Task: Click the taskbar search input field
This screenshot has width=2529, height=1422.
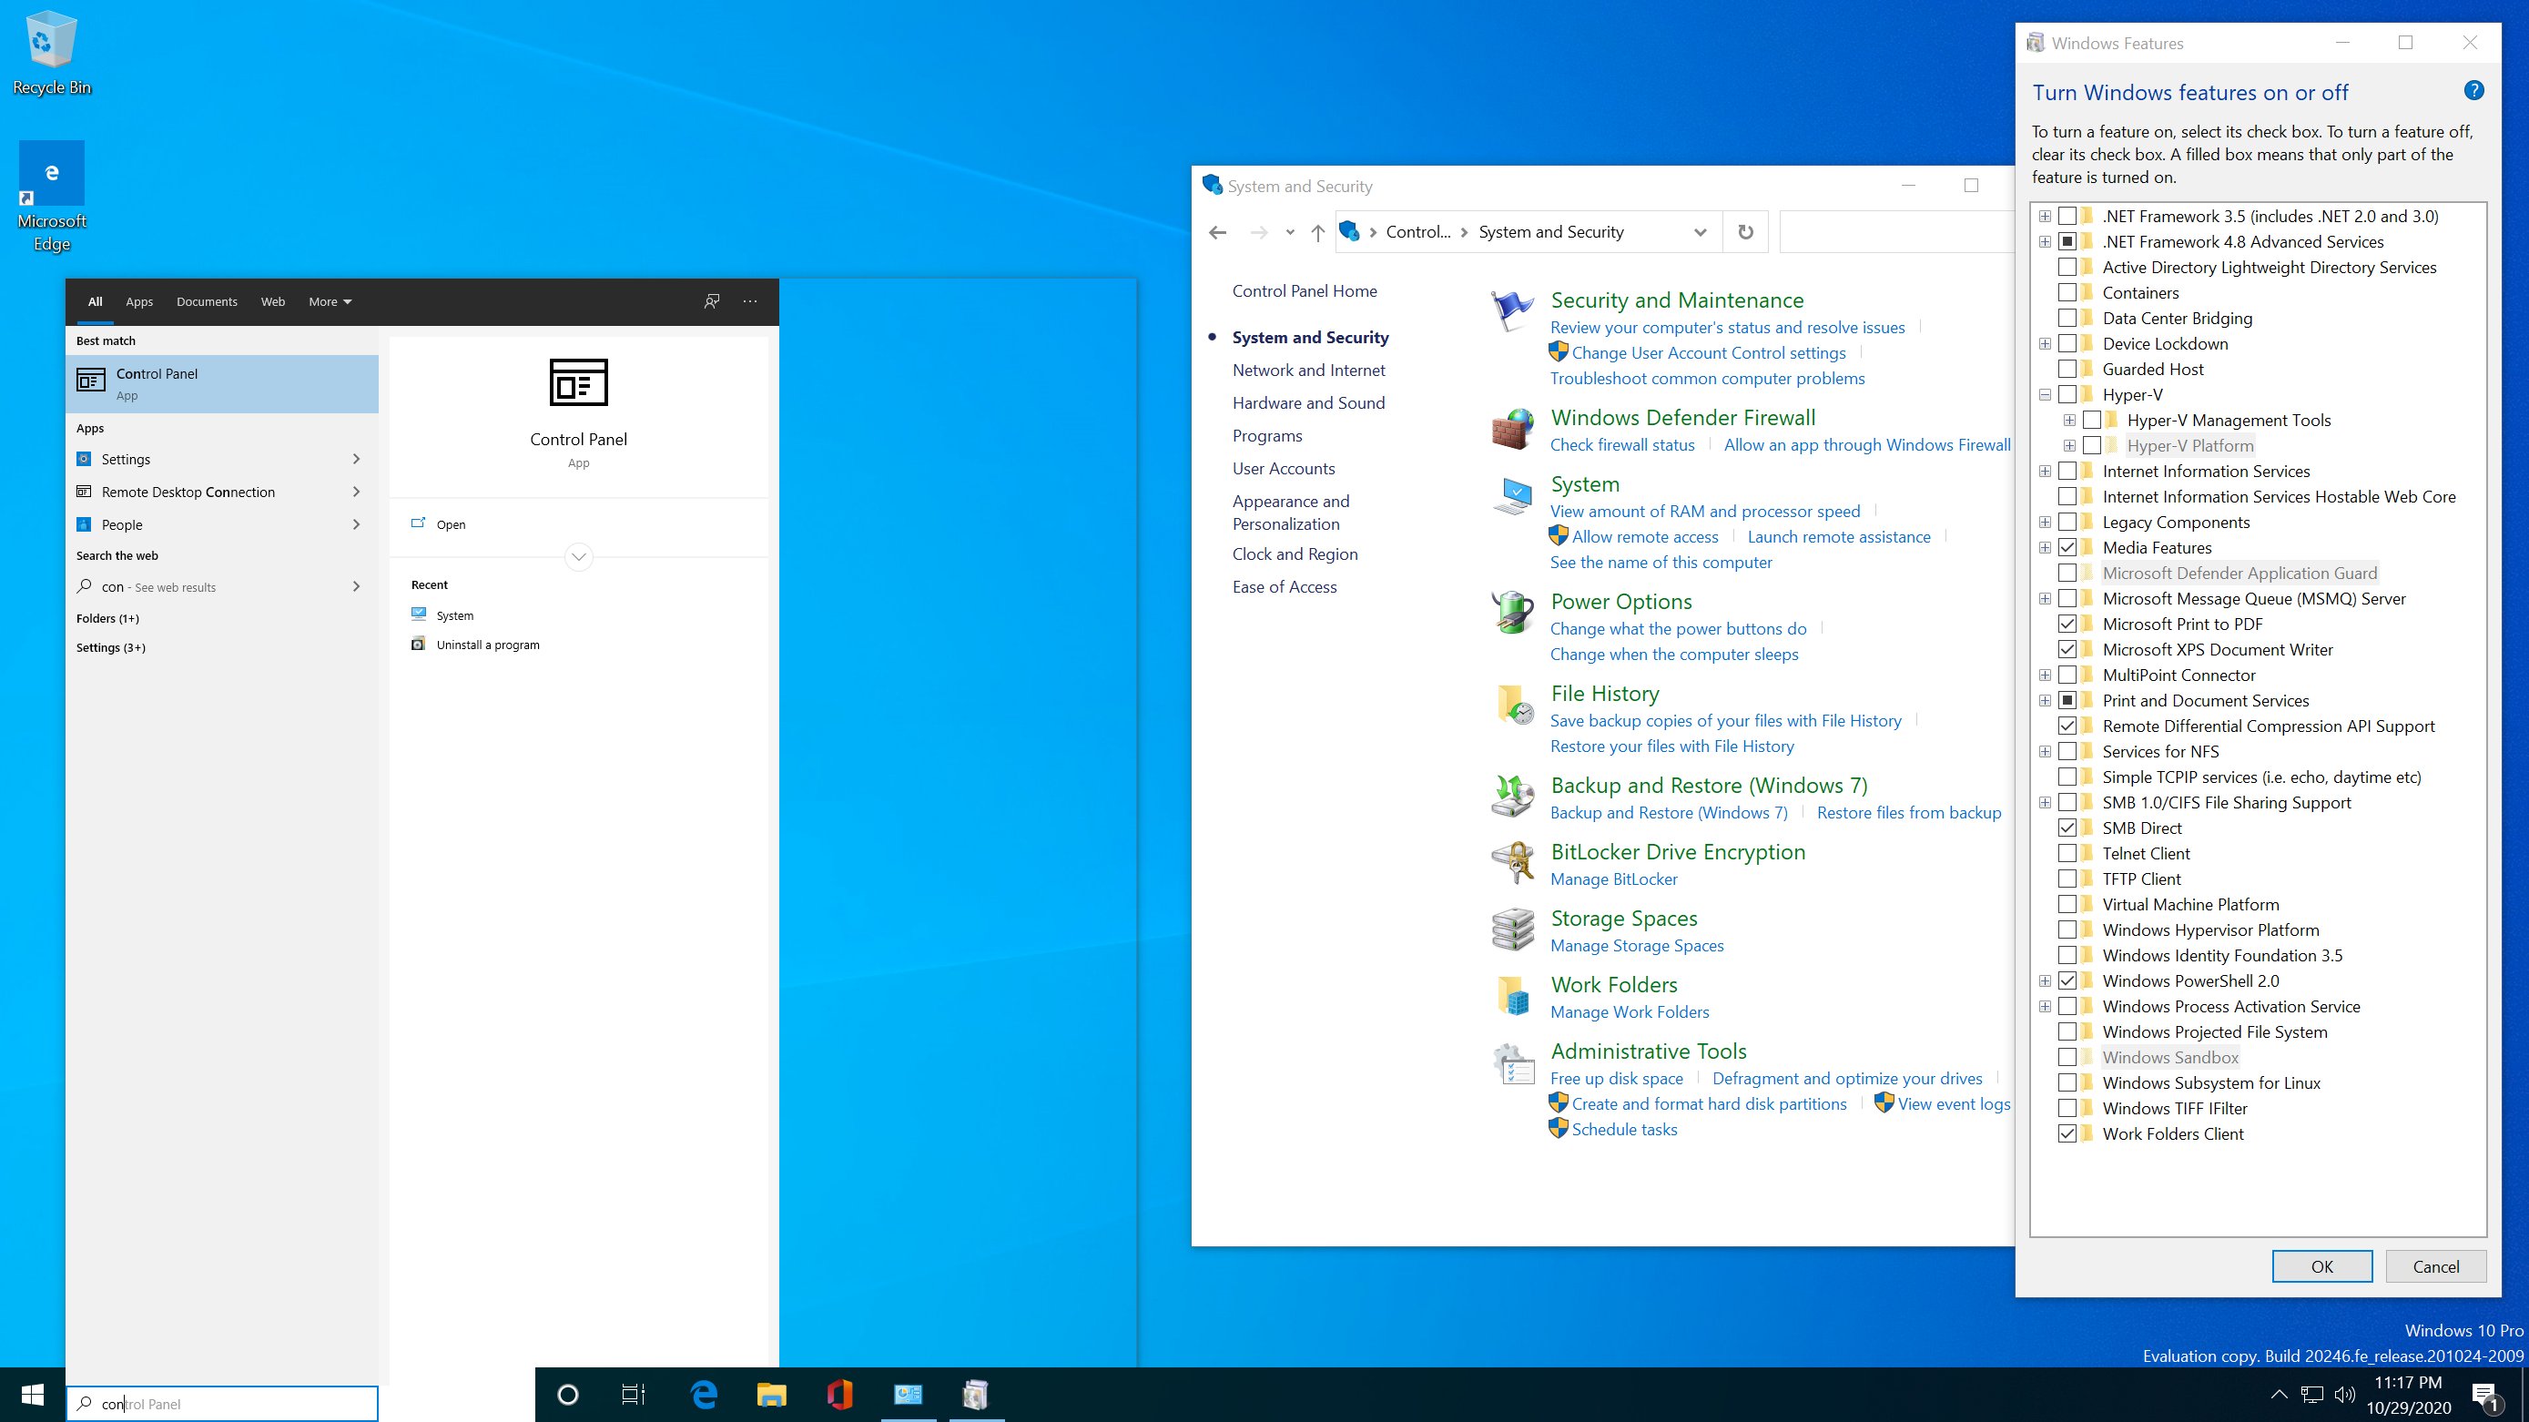Action: point(222,1404)
